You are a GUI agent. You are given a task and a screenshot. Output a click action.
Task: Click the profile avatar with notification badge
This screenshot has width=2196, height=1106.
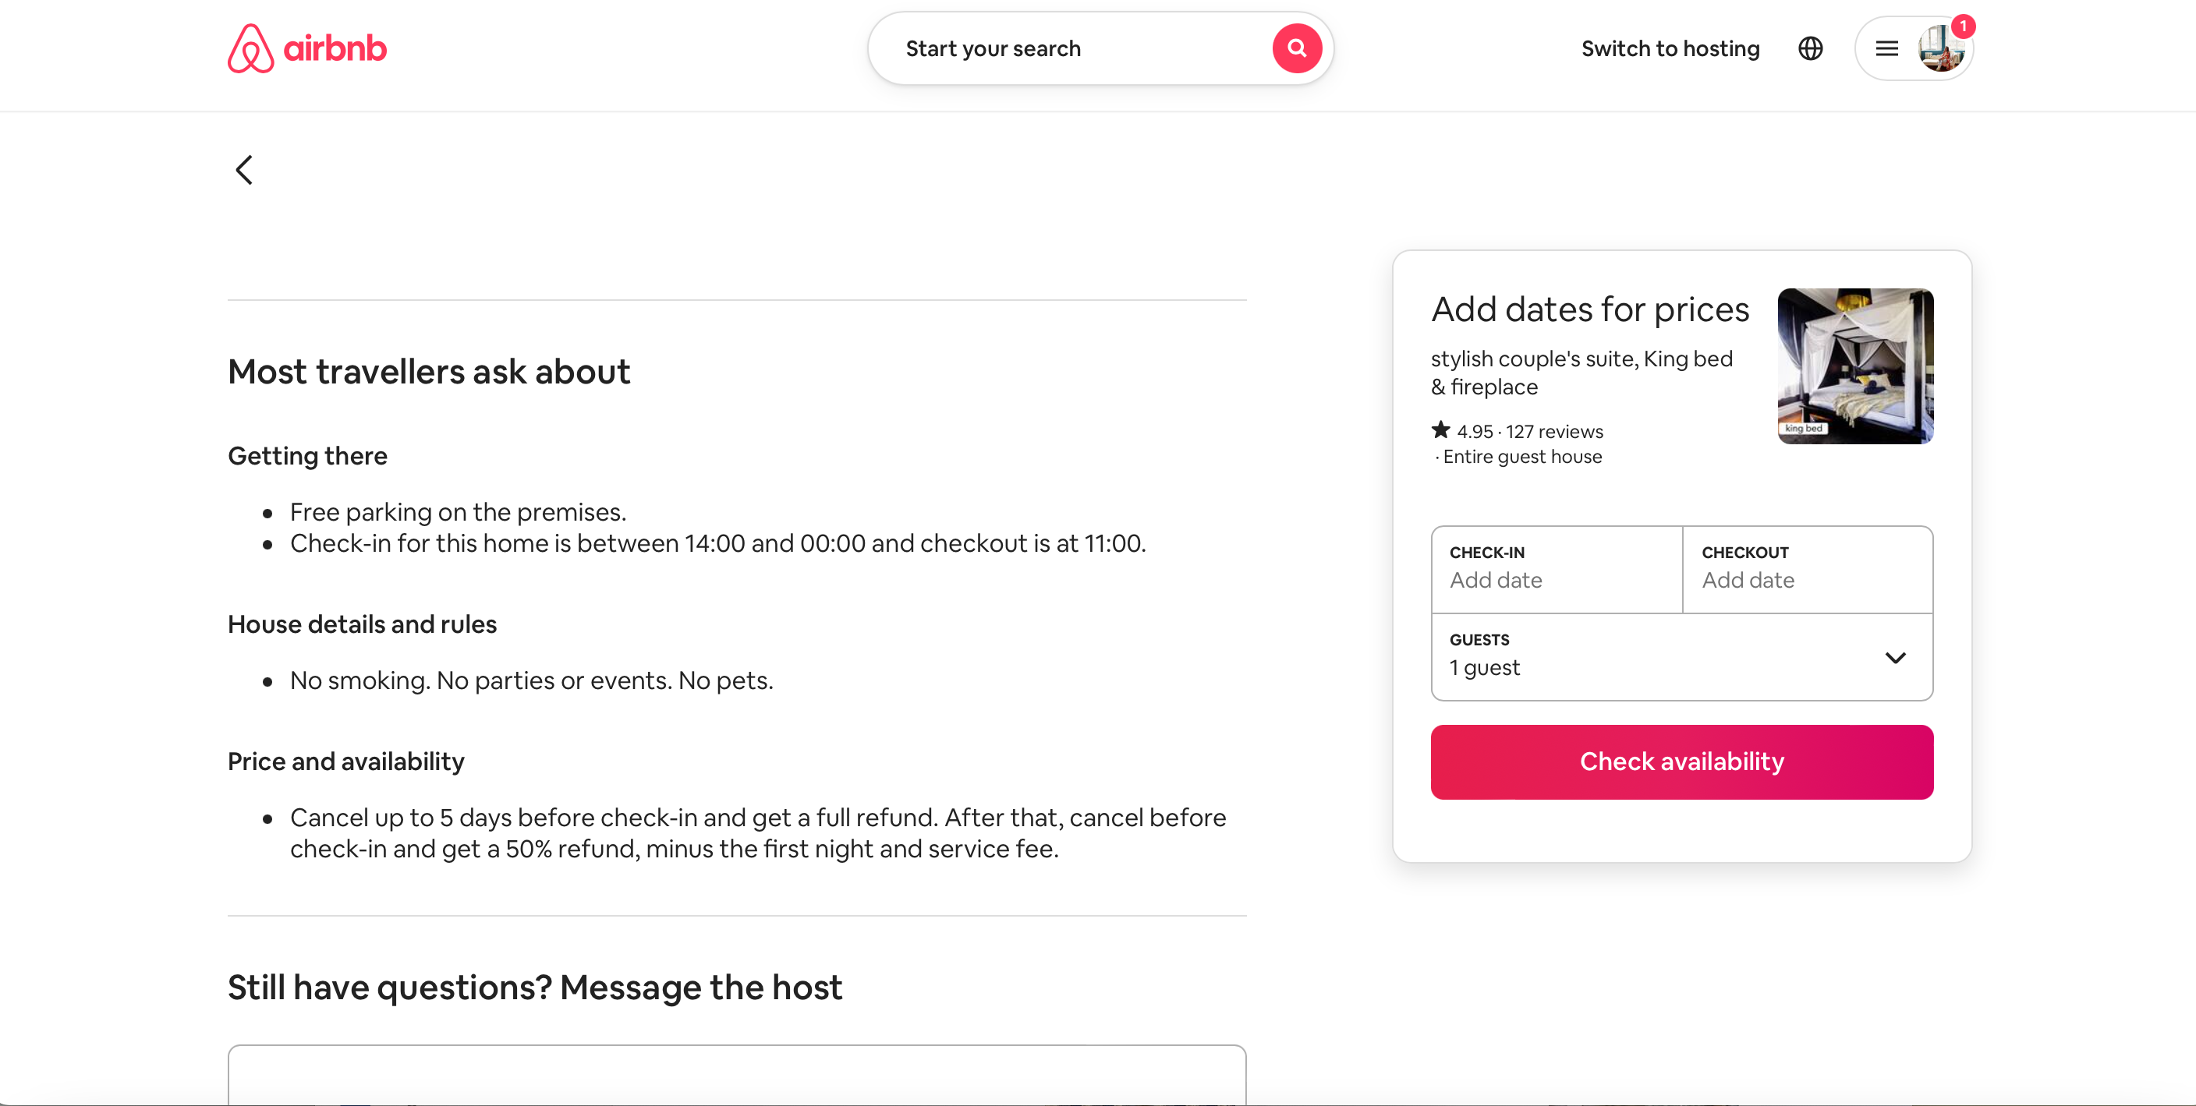(1941, 48)
